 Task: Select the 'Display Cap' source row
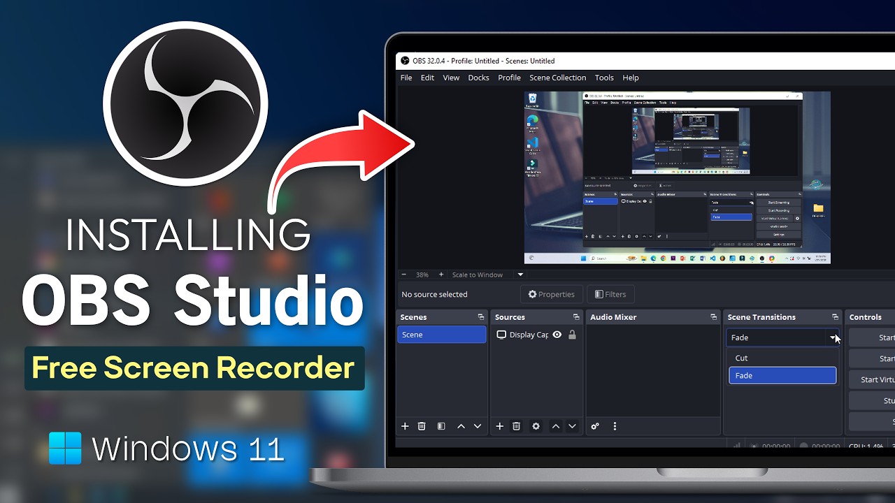coord(536,335)
